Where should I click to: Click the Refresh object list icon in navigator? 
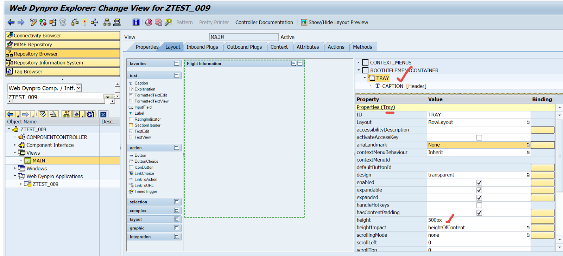[90, 114]
